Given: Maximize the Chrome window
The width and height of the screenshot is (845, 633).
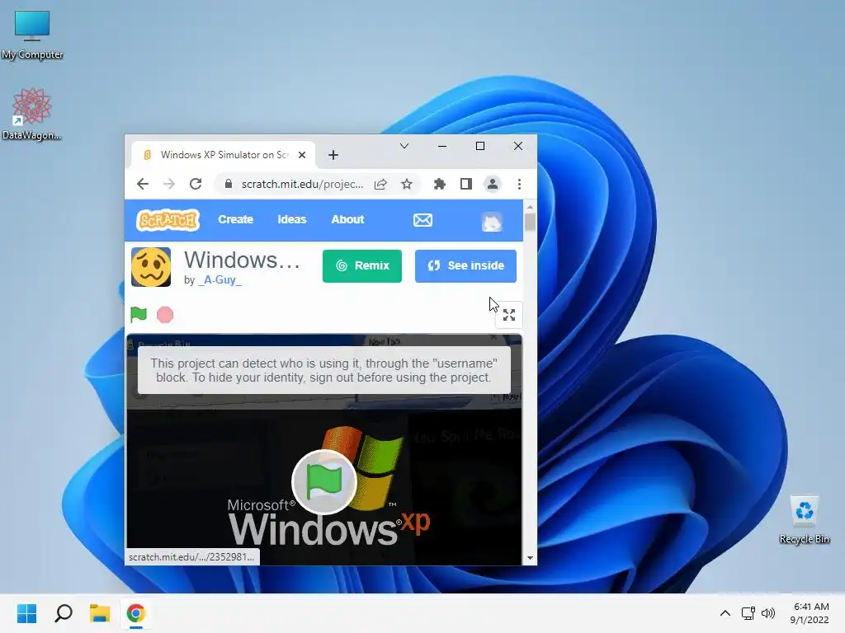Looking at the screenshot, I should (480, 146).
